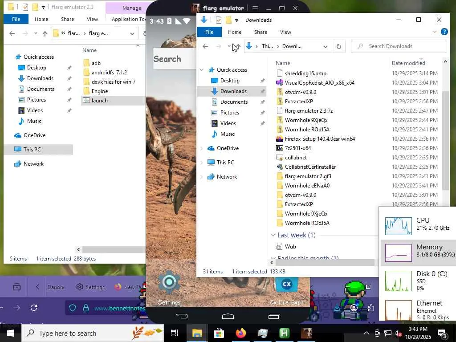
Task: Click the Search Downloads field
Action: coord(399,46)
